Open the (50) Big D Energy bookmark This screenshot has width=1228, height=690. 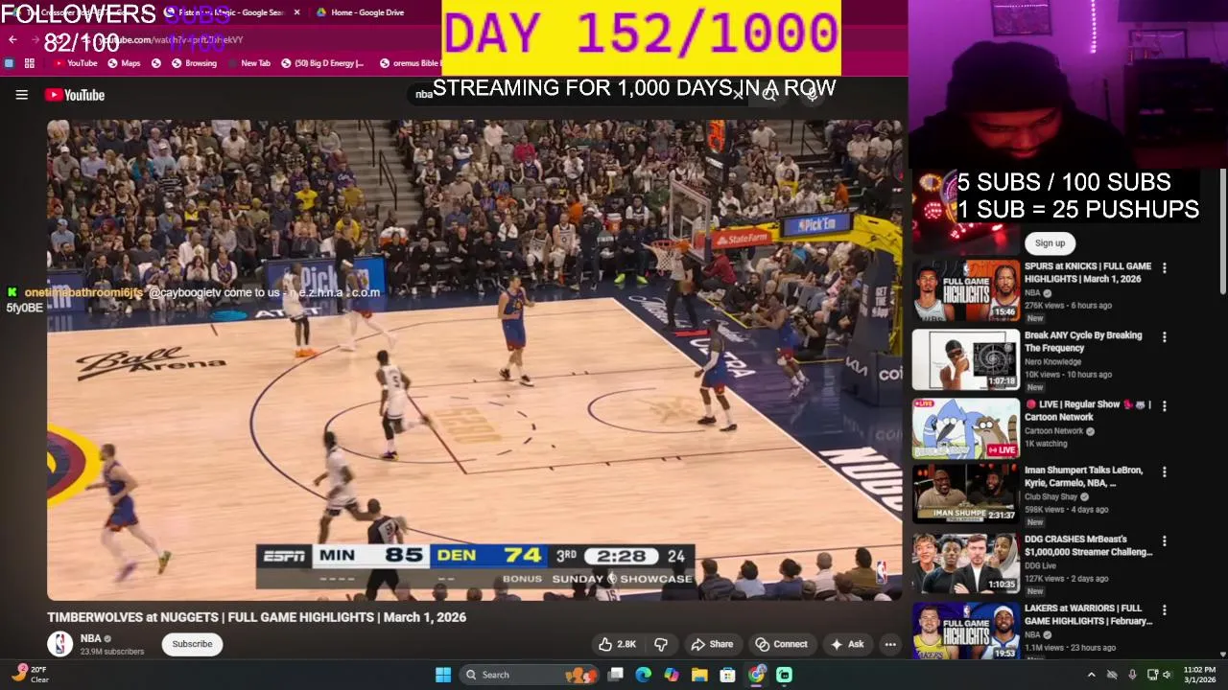click(x=321, y=63)
